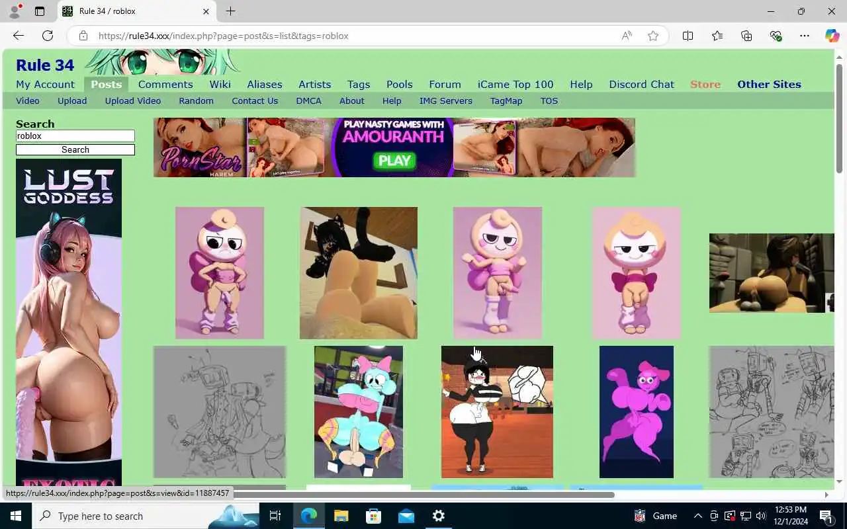847x529 pixels.
Task: Open the notification center icon
Action: click(x=826, y=516)
